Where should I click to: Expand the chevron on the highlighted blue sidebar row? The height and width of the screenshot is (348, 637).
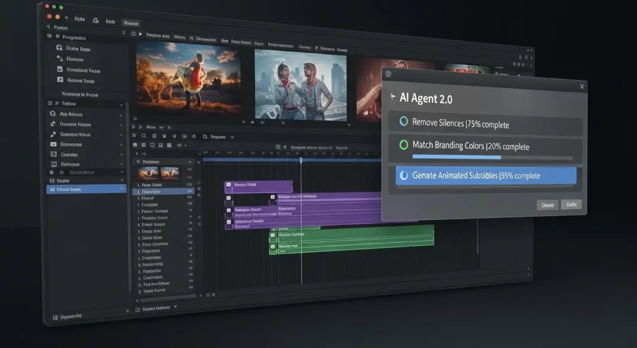tap(122, 189)
